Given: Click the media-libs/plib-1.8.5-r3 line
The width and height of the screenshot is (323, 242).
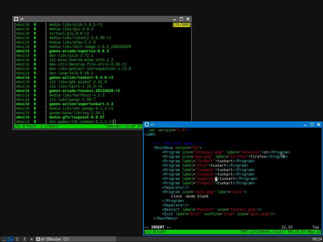Looking at the screenshot, I should point(76,25).
